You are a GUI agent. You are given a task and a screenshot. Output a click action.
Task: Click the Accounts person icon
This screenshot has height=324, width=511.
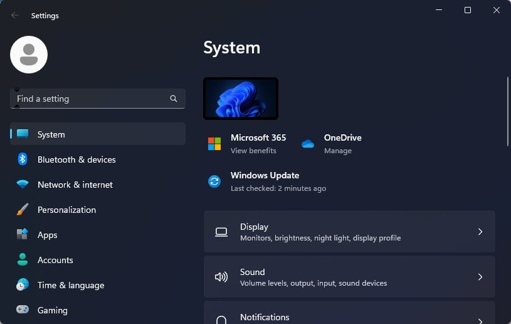[23, 259]
